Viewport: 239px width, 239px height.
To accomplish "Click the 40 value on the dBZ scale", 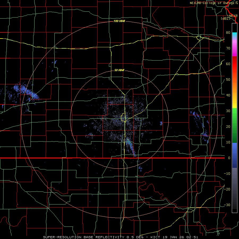I will [228, 95].
